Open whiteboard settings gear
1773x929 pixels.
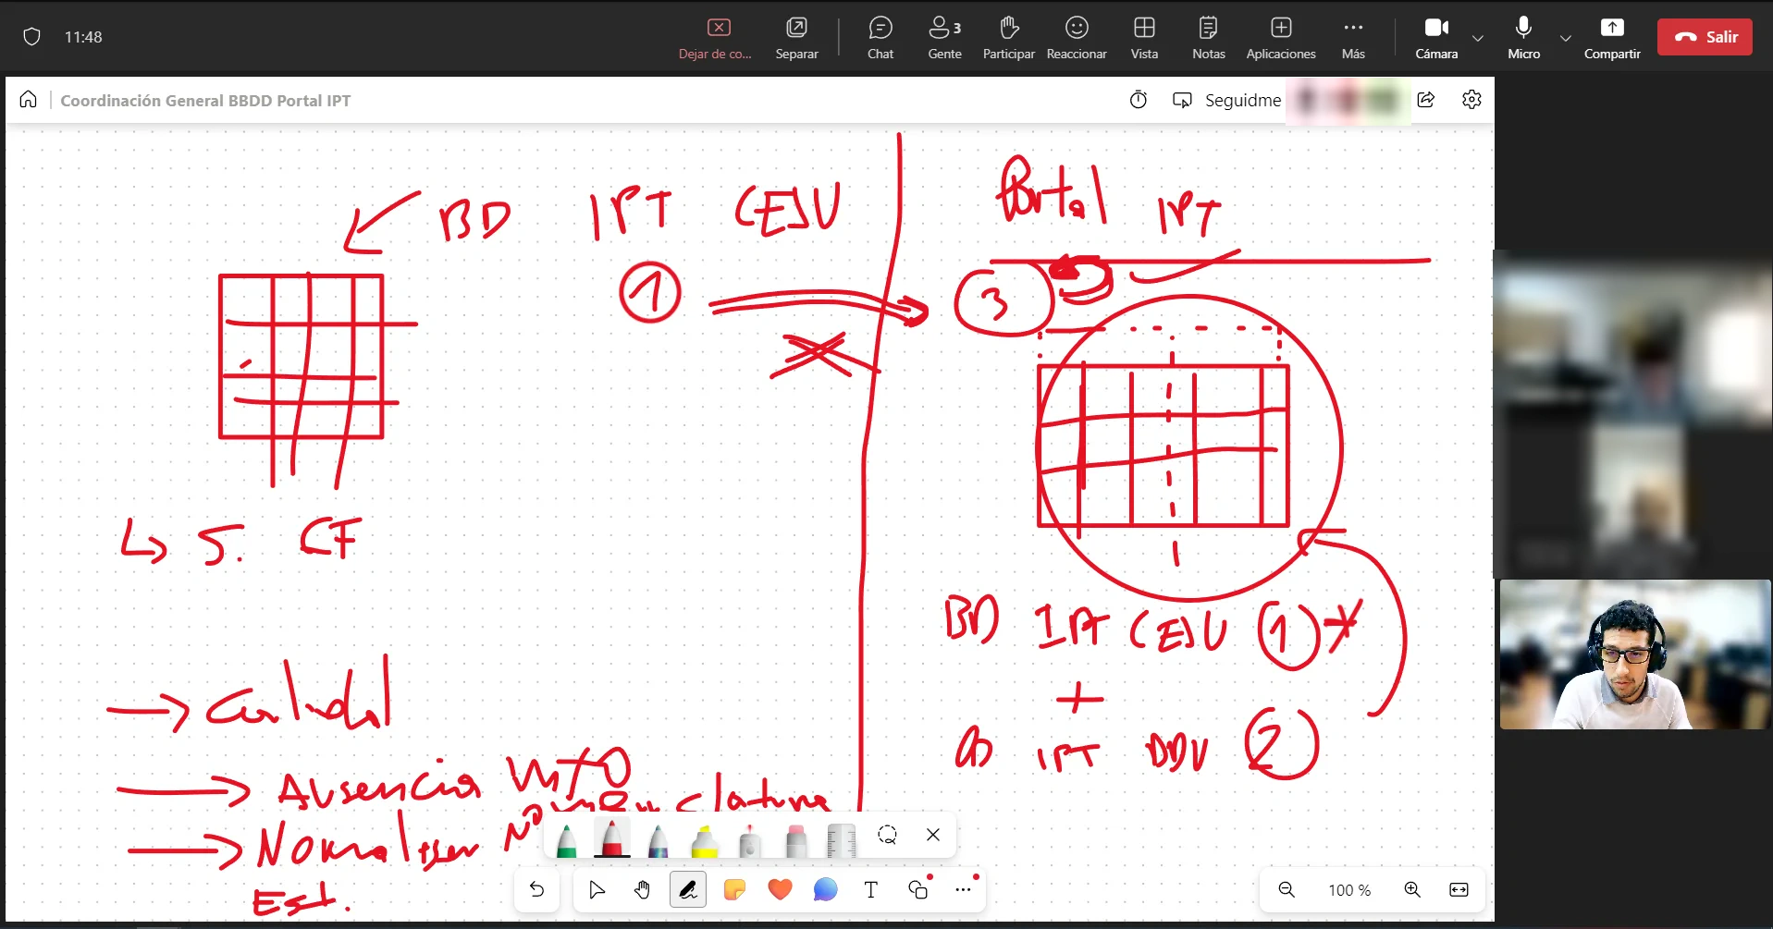coord(1471,100)
